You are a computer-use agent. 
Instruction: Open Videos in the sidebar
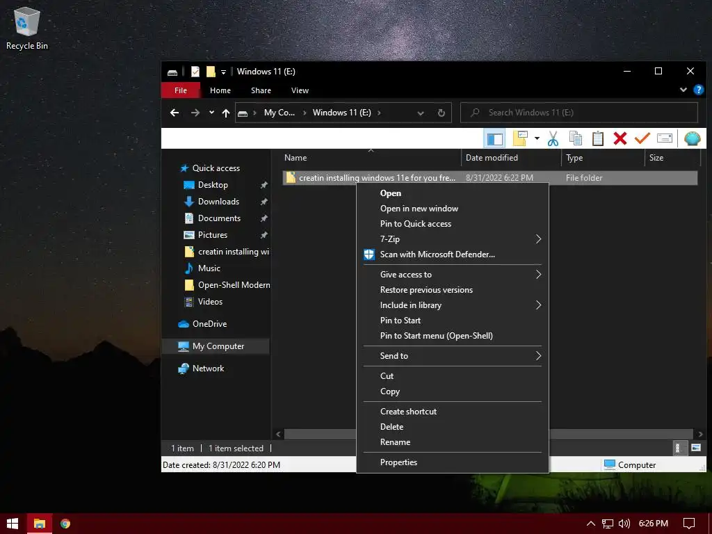tap(210, 302)
